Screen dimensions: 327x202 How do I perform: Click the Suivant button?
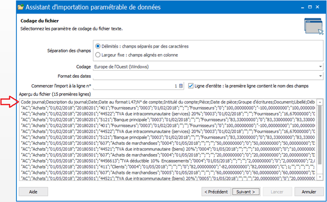click(246, 192)
